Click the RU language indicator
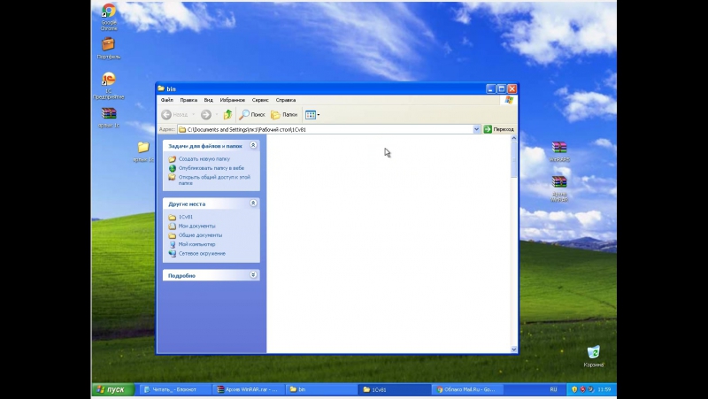The width and height of the screenshot is (708, 399). click(553, 389)
